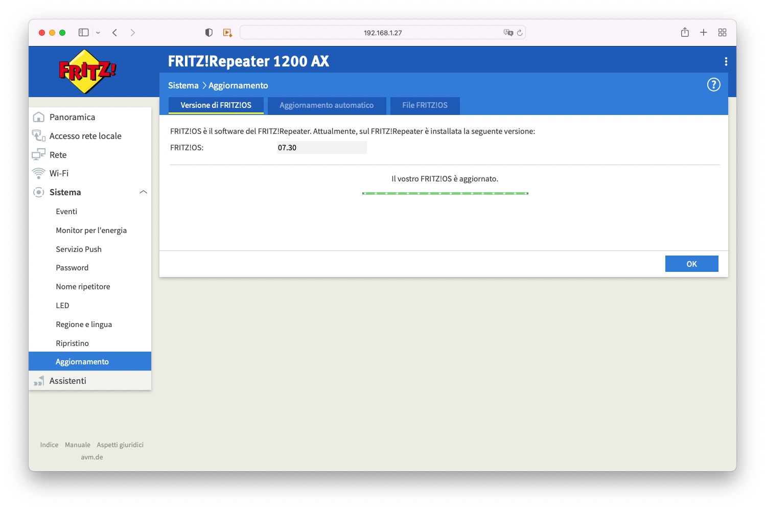
Task: Click the FRITZ! logo
Action: pyautogui.click(x=87, y=72)
